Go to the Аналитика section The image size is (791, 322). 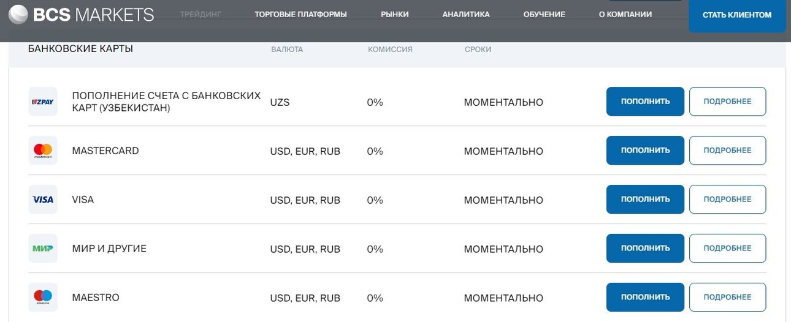(x=466, y=14)
